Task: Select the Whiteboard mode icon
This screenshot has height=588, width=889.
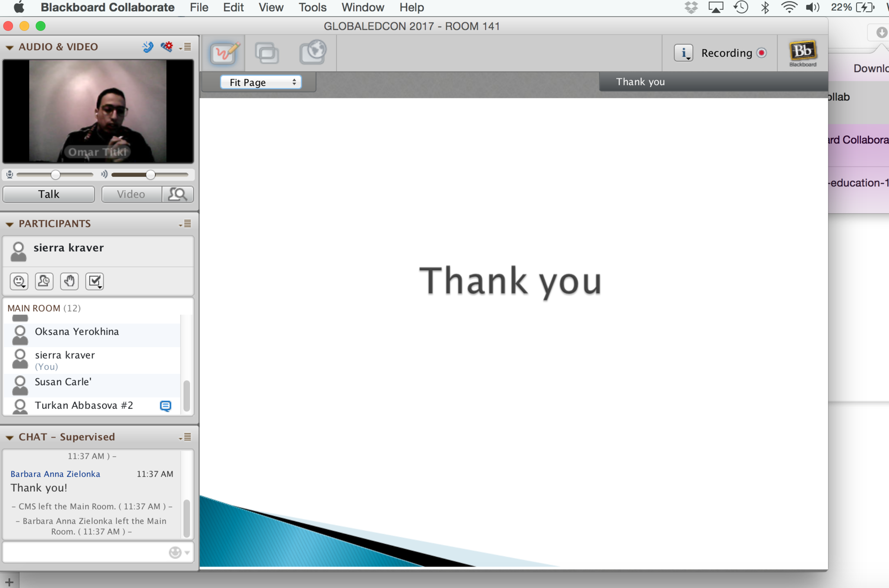Action: pos(224,53)
